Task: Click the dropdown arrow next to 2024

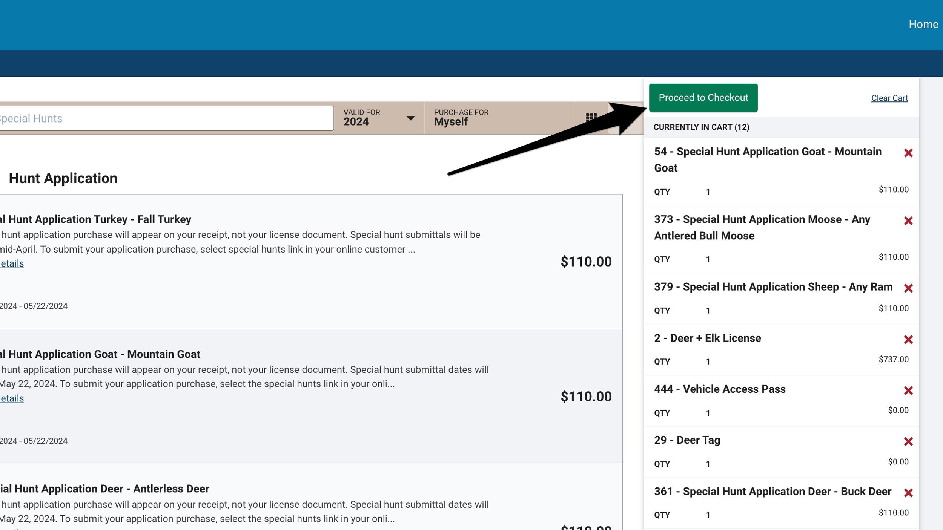Action: pos(411,119)
